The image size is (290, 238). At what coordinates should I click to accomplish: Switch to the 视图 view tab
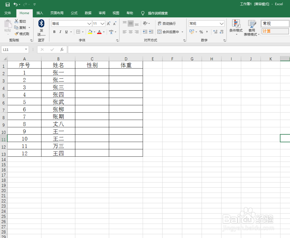coord(116,13)
